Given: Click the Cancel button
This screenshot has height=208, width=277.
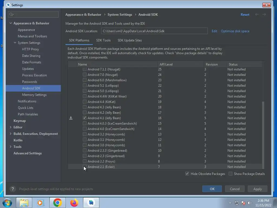Looking at the screenshot, I should coord(235,189).
